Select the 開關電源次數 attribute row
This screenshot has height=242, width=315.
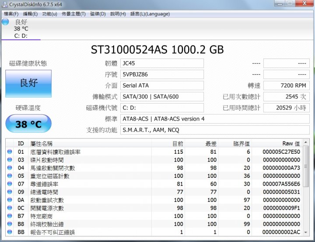click(154, 208)
